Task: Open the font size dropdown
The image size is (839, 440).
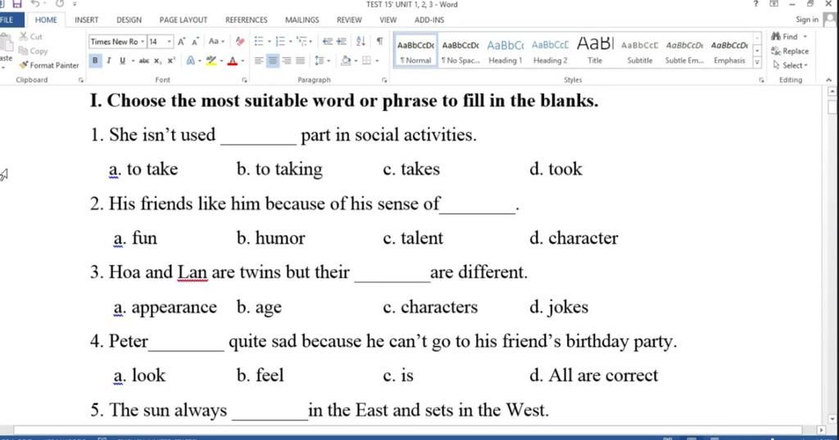Action: pyautogui.click(x=169, y=42)
